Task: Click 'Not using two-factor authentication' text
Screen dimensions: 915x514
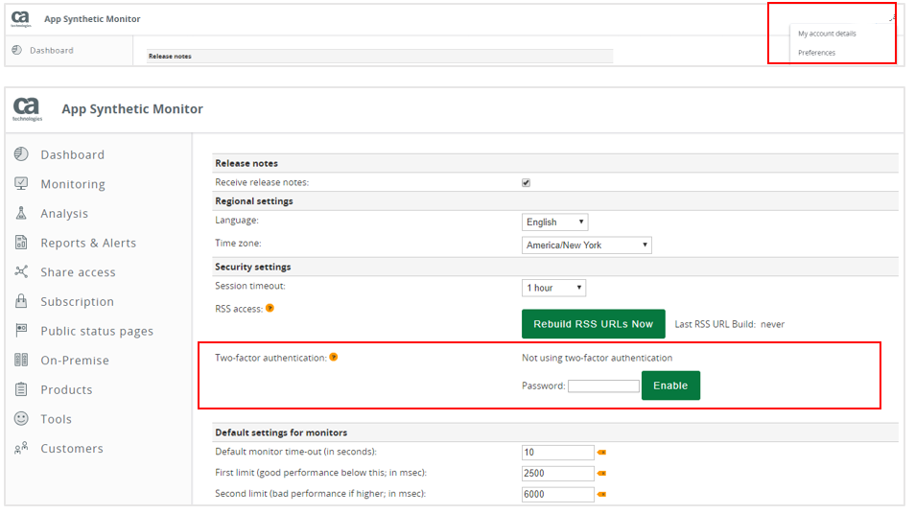Action: tap(597, 358)
